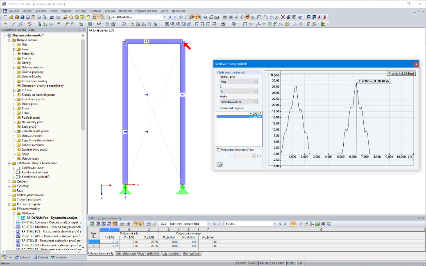Click the new node tool icon in second toolbar
The image size is (426, 266).
pyautogui.click(x=5, y=24)
